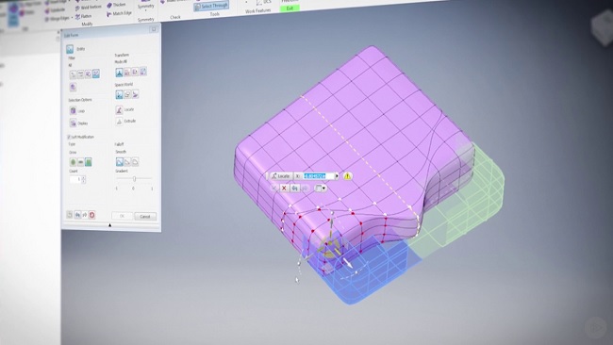The height and width of the screenshot is (345, 613).
Task: Expand the flyout arrow beside the value field
Action: [337, 176]
